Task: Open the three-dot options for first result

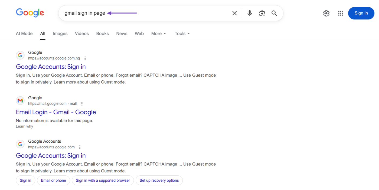Action: pyautogui.click(x=85, y=58)
